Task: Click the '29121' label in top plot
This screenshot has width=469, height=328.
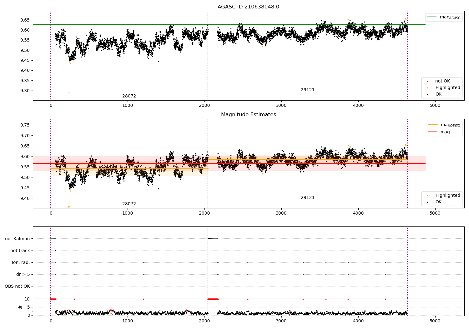Action: 308,90
